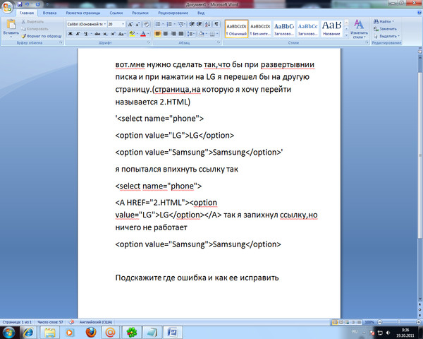Apply subscript x₂ formatting
The width and height of the screenshot is (423, 339).
105,34
